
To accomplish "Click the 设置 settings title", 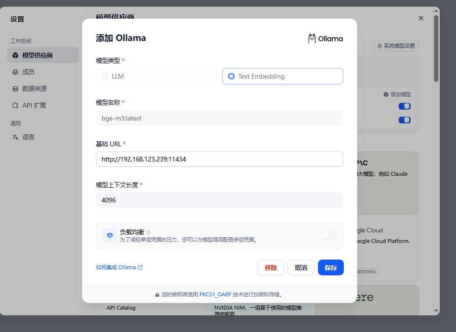I will [17, 19].
